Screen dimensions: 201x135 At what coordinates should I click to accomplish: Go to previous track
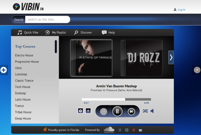[x=104, y=112]
